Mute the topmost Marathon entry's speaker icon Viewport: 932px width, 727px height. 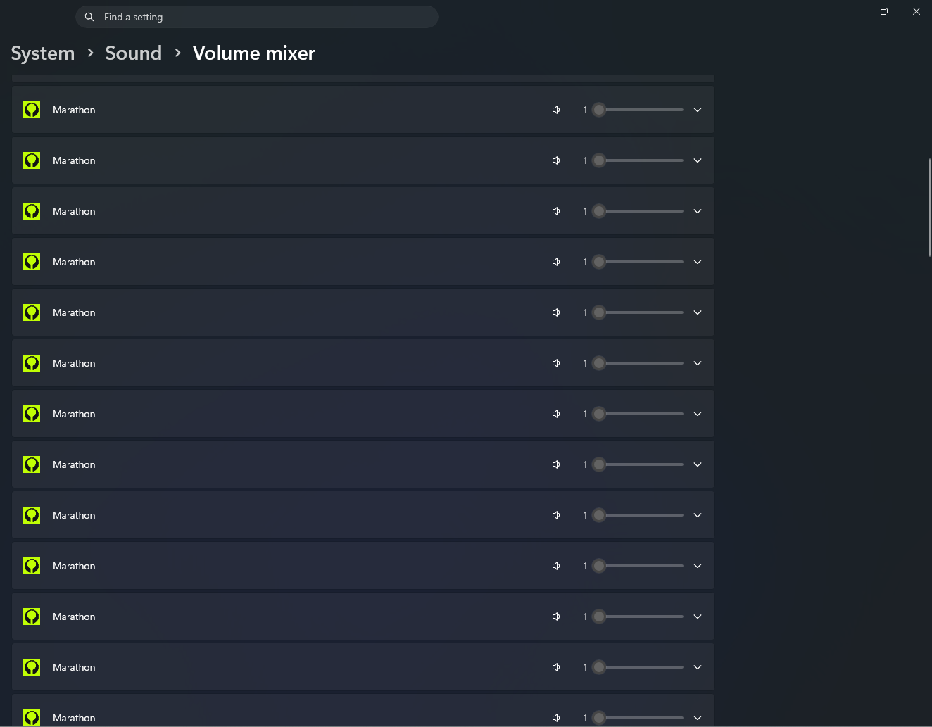[x=556, y=110]
